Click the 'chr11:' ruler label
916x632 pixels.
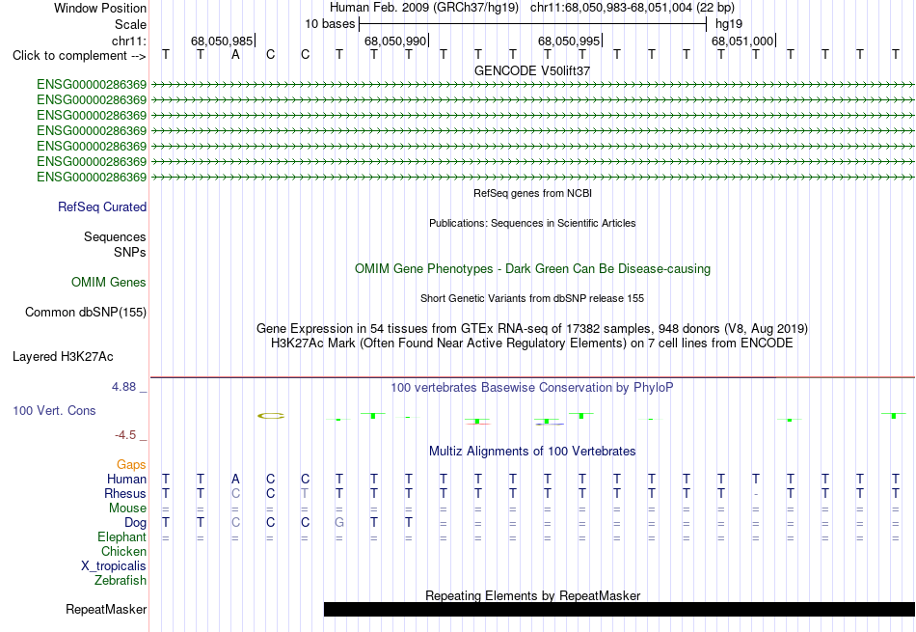129,41
